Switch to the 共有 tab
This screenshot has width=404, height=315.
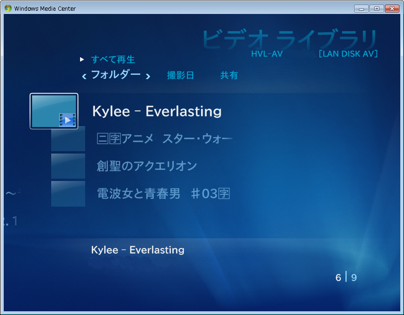point(229,75)
